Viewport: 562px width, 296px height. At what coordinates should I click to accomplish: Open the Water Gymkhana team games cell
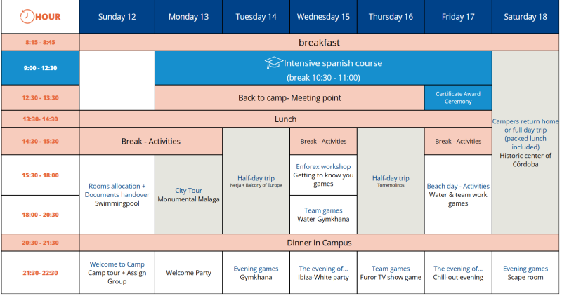click(x=323, y=214)
